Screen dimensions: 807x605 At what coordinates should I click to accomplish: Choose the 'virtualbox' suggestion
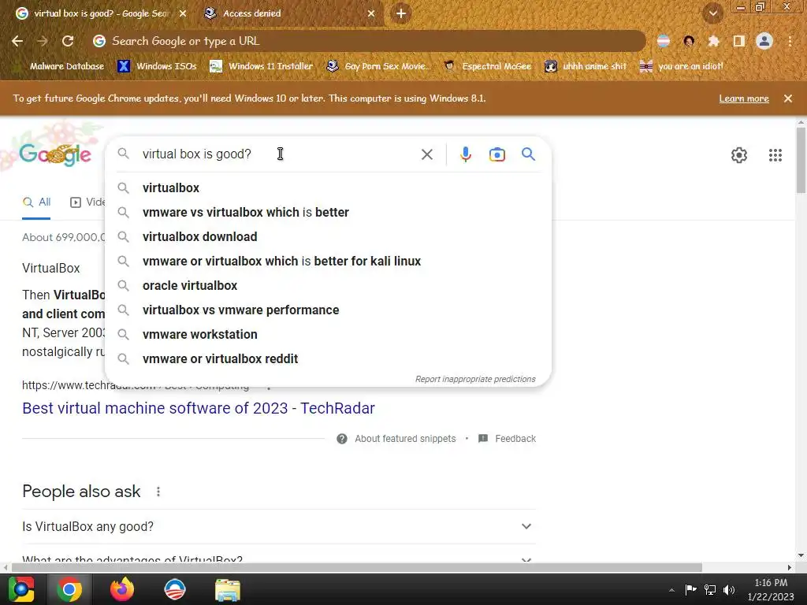pos(328,187)
